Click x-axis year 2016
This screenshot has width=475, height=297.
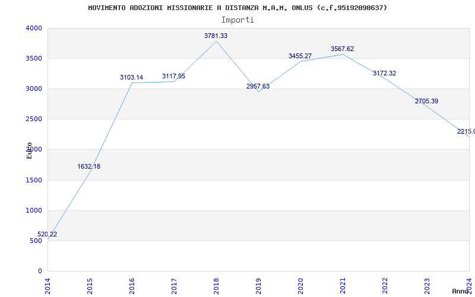click(x=132, y=286)
